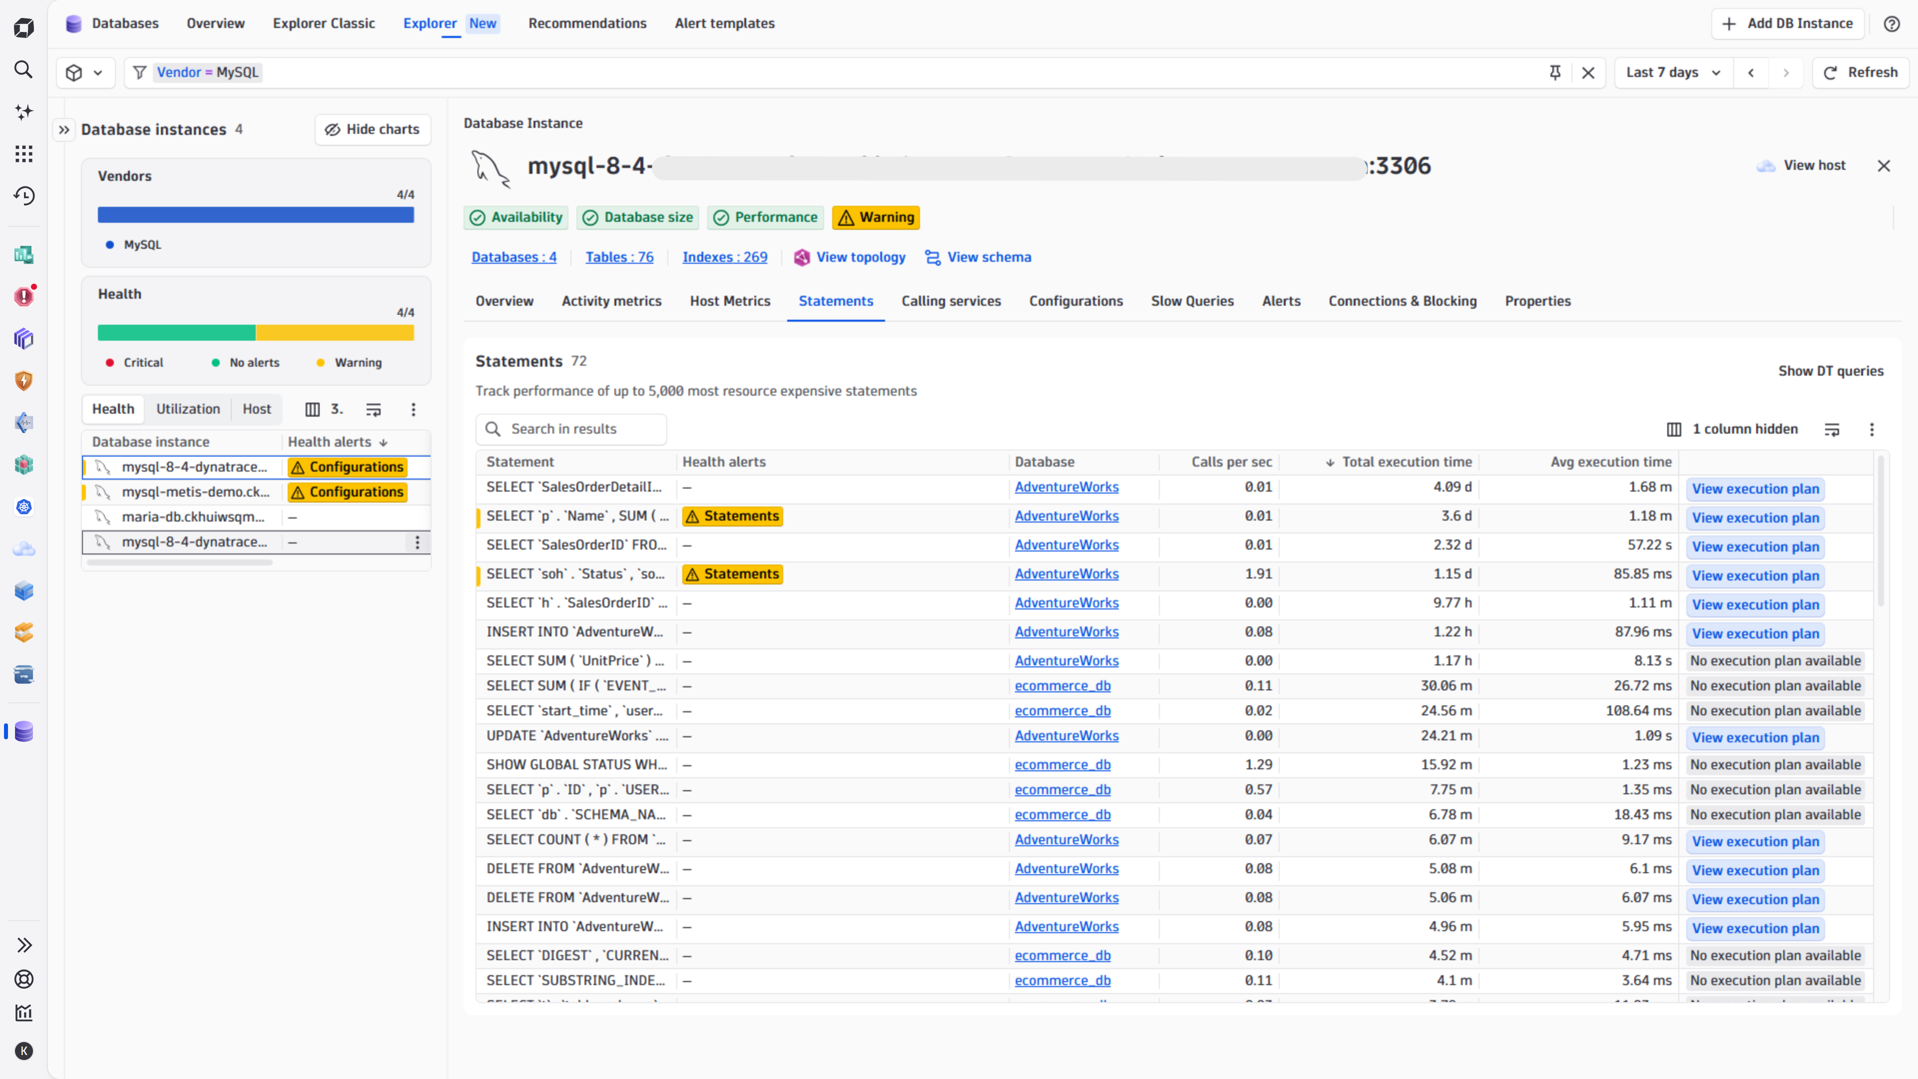Toggle line wrap in statements table
The width and height of the screenshot is (1918, 1079).
click(1833, 429)
